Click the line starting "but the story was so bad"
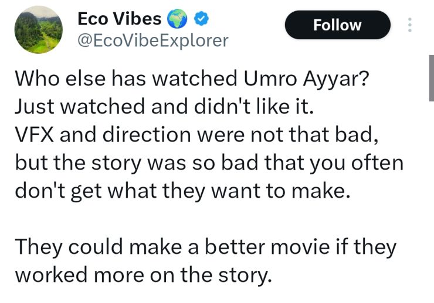This screenshot has height=303, width=434. point(208,163)
